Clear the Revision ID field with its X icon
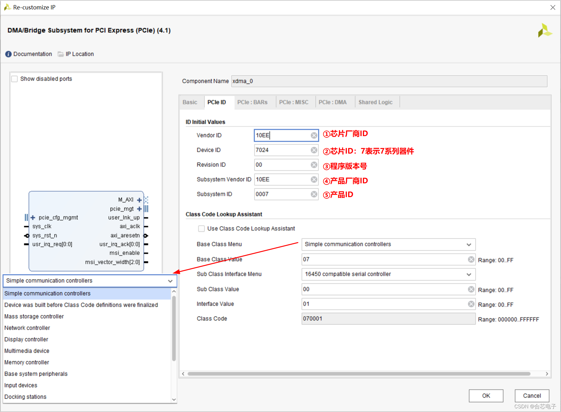Image resolution: width=561 pixels, height=412 pixels. coord(314,165)
